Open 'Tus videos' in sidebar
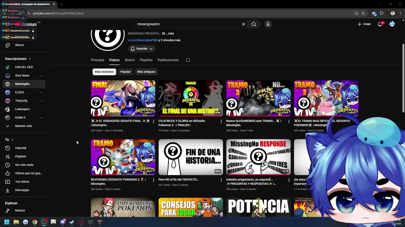This screenshot has width=405, height=227. 24,182
